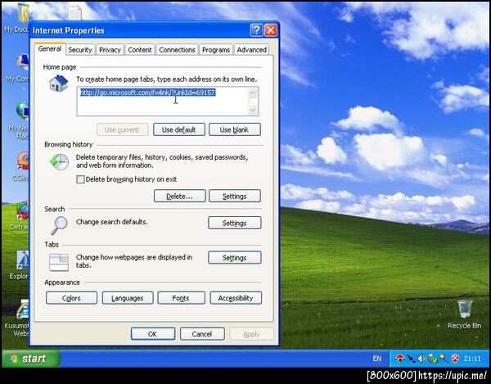This screenshot has height=384, width=491.
Task: Open the Privacy tab
Action: (110, 50)
